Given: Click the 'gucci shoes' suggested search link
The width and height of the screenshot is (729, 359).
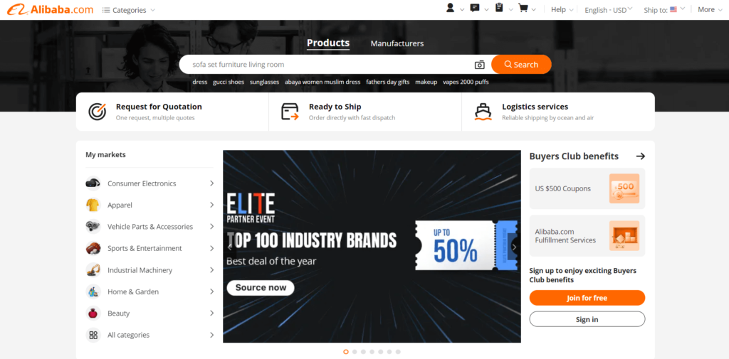Looking at the screenshot, I should (x=229, y=82).
